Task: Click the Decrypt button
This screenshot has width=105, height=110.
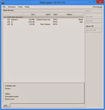Action: [x=93, y=21]
